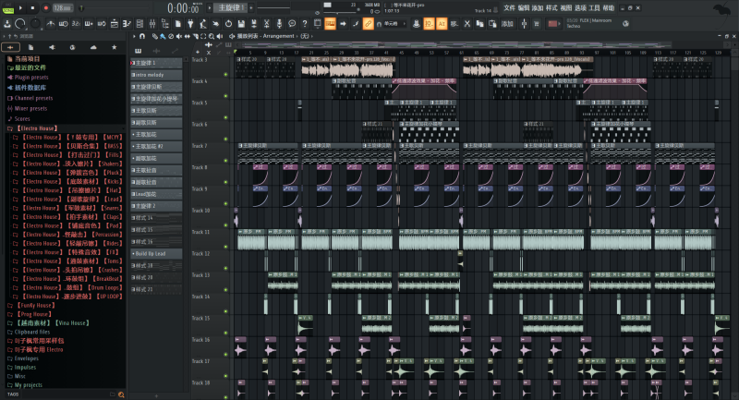Toggle the SONG/PAT mode switch
The width and height of the screenshot is (739, 400).
coord(8,8)
